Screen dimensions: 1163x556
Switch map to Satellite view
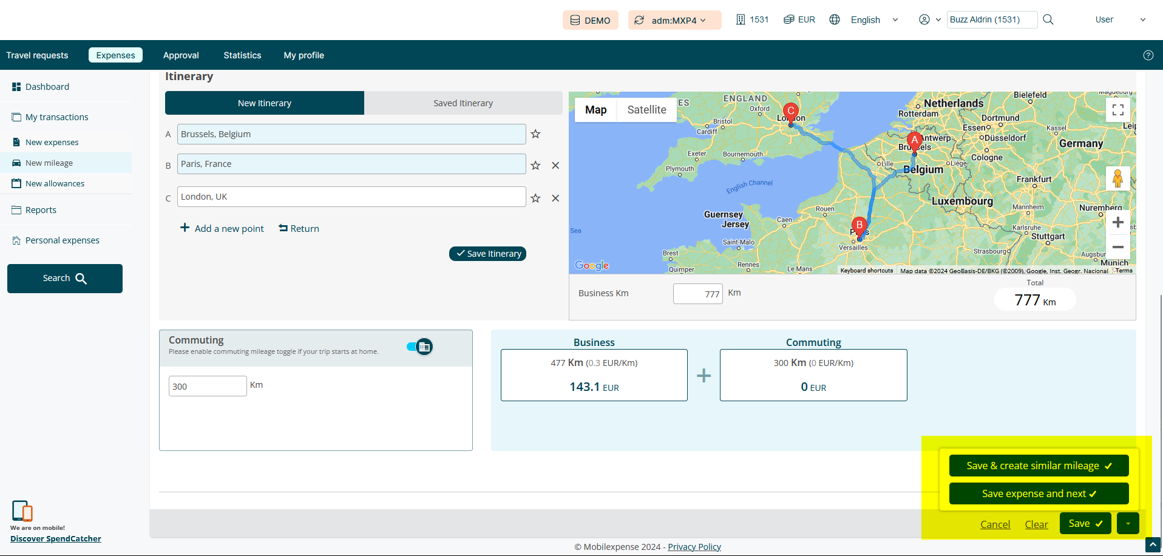pos(646,110)
